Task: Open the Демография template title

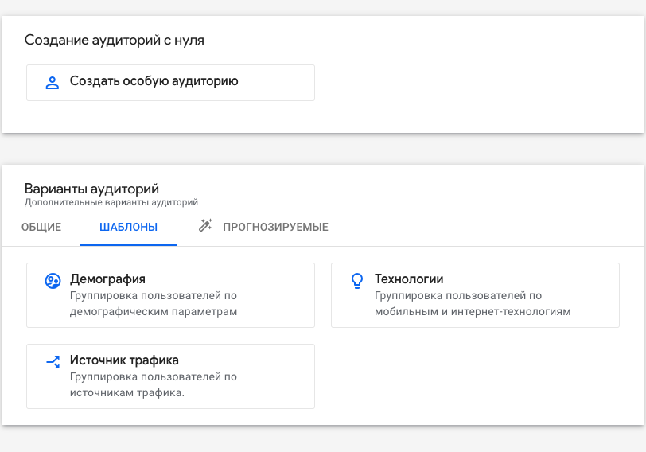Action: (107, 279)
